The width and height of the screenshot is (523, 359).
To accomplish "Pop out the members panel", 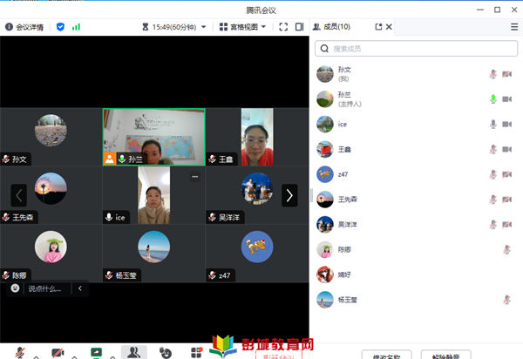I will pos(378,27).
